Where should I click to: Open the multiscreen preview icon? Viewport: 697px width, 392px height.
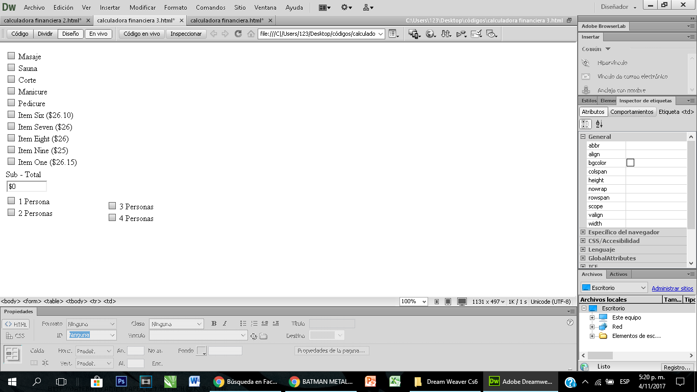pyautogui.click(x=414, y=34)
